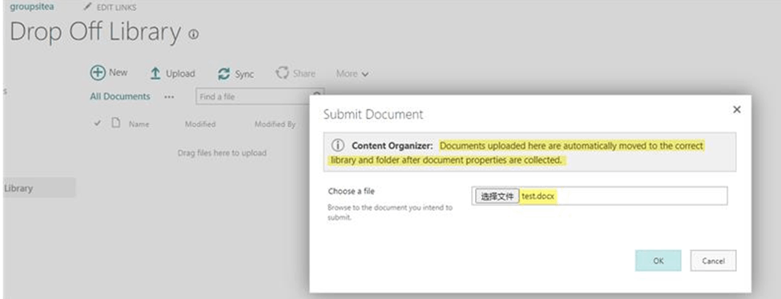Confirm upload with the OK button

(658, 261)
